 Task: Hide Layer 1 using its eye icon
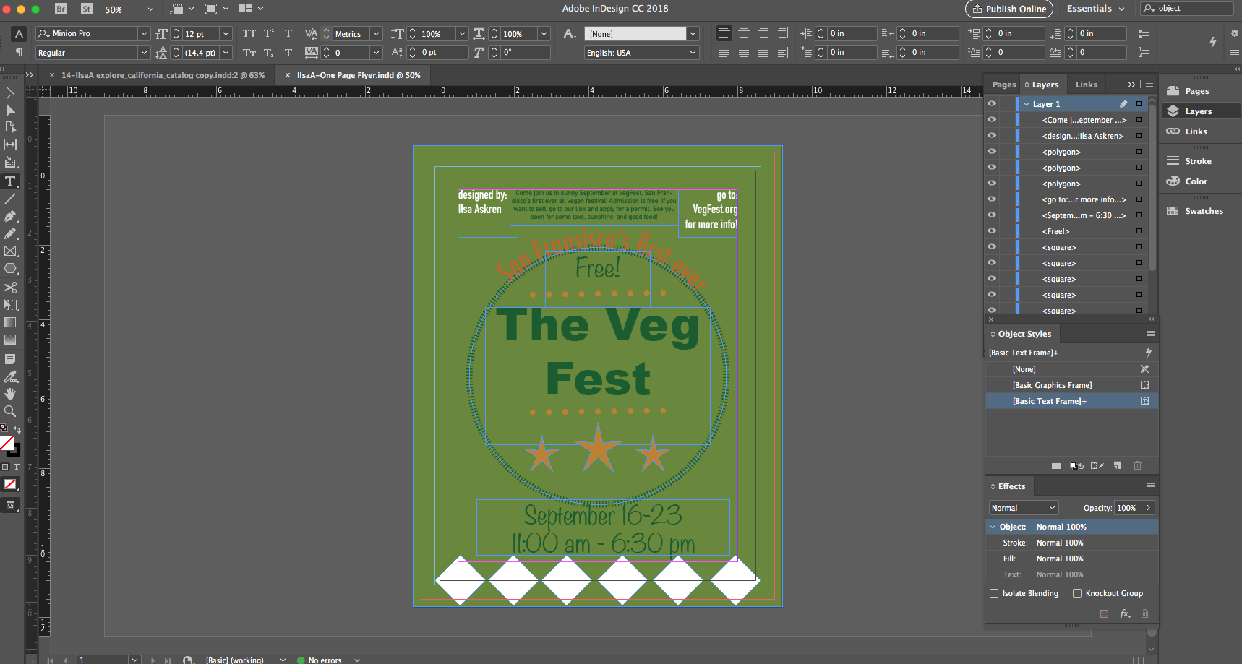tap(992, 104)
